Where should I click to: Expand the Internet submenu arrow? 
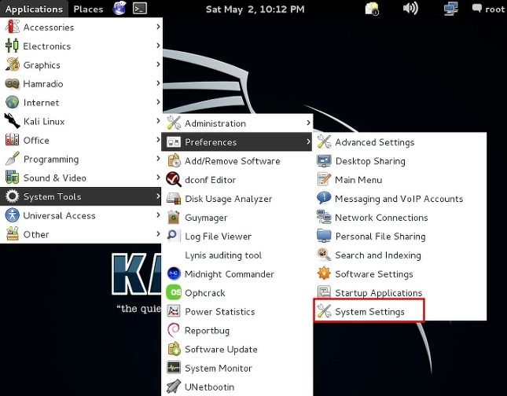158,102
